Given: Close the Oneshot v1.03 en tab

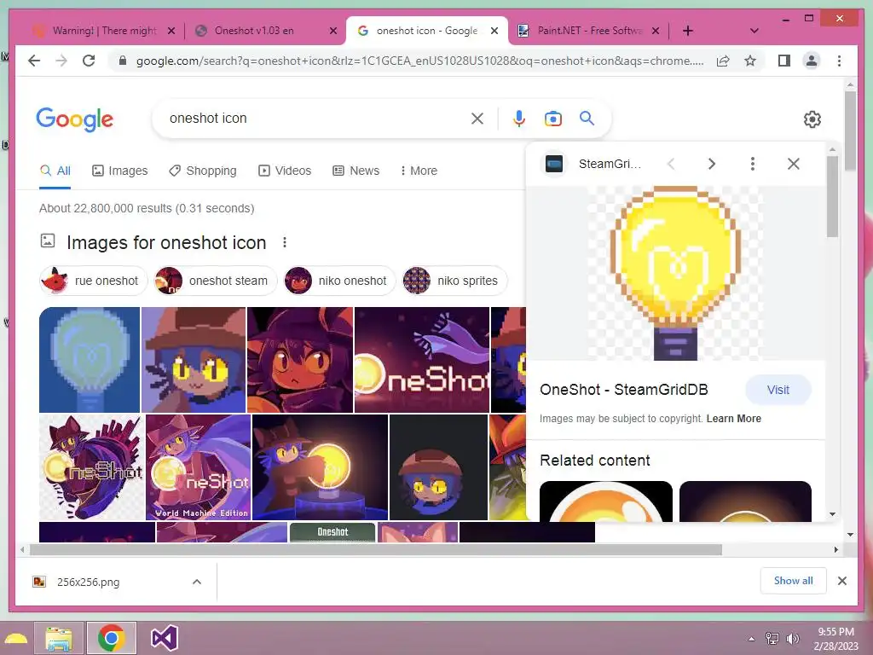Looking at the screenshot, I should [x=333, y=31].
